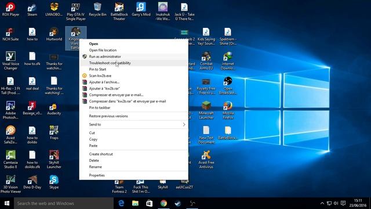Select Troubleshoot compatibility menu entry
Image resolution: width=371 pixels, height=209 pixels.
point(134,63)
